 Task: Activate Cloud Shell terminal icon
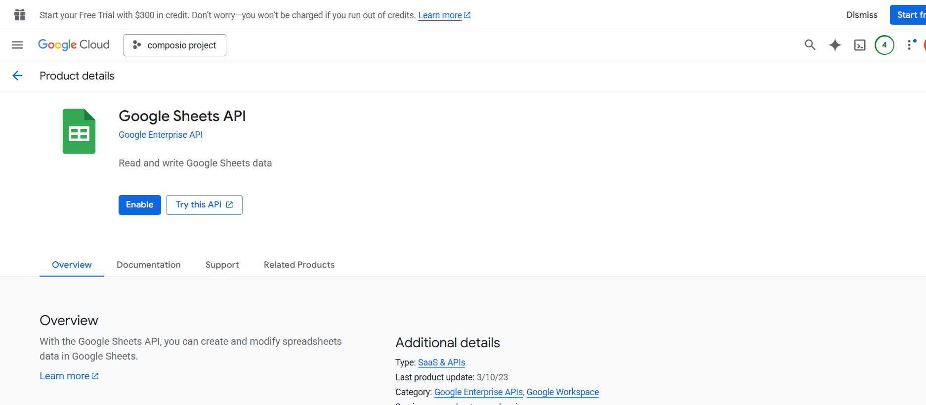pos(860,45)
